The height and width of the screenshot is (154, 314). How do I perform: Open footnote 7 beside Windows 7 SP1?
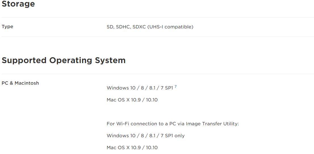pyautogui.click(x=175, y=87)
